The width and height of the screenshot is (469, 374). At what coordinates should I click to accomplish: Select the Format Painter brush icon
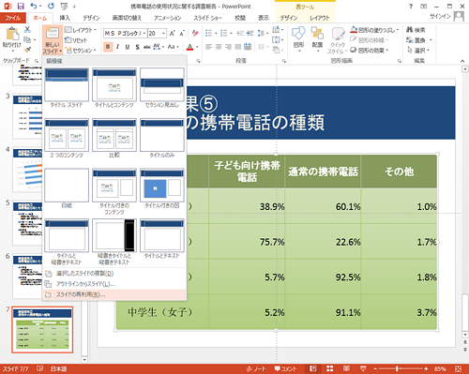[x=27, y=50]
